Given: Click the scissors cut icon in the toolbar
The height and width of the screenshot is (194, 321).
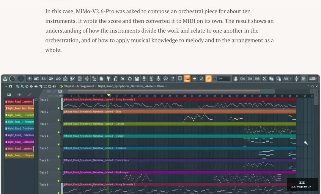Looking at the screenshot, I should coord(264,79).
